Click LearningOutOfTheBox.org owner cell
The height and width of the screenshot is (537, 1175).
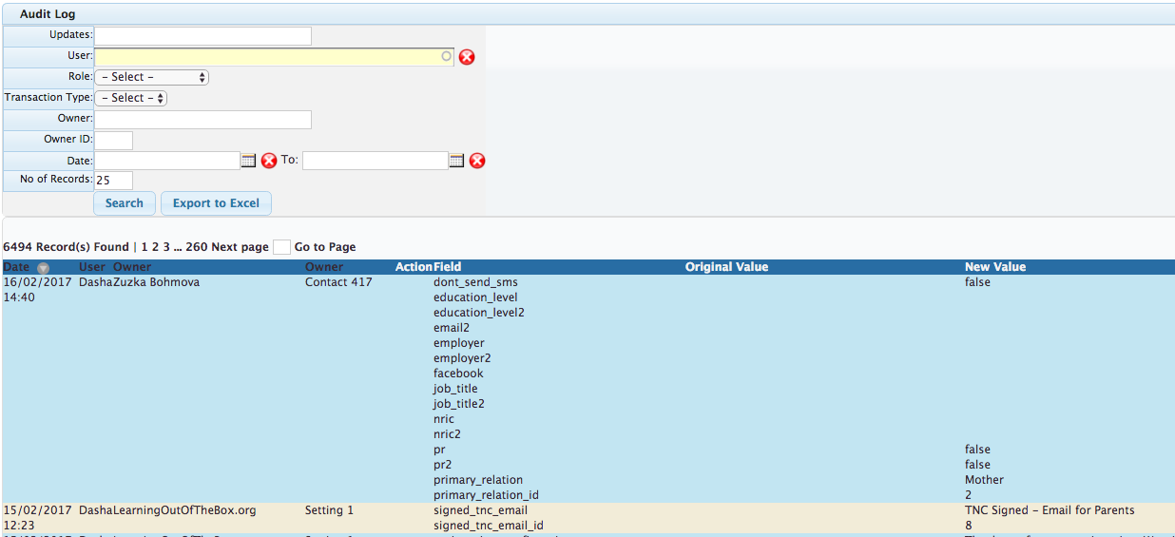pyautogui.click(x=184, y=510)
